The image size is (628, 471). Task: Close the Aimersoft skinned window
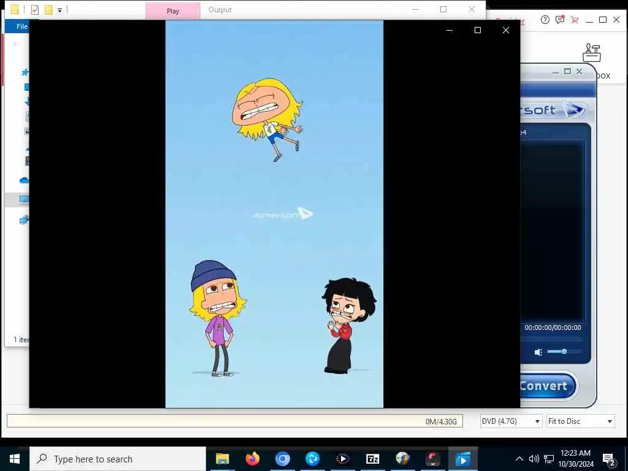579,71
